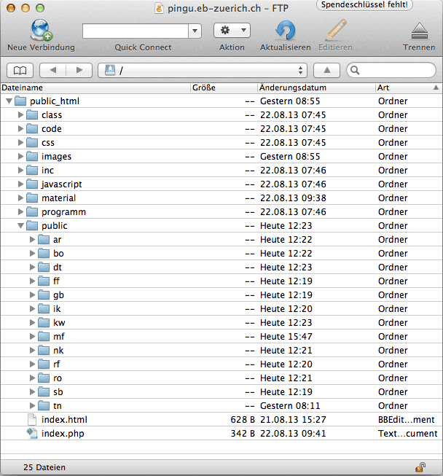Open the Aktion gear dropdown menu

pyautogui.click(x=232, y=31)
